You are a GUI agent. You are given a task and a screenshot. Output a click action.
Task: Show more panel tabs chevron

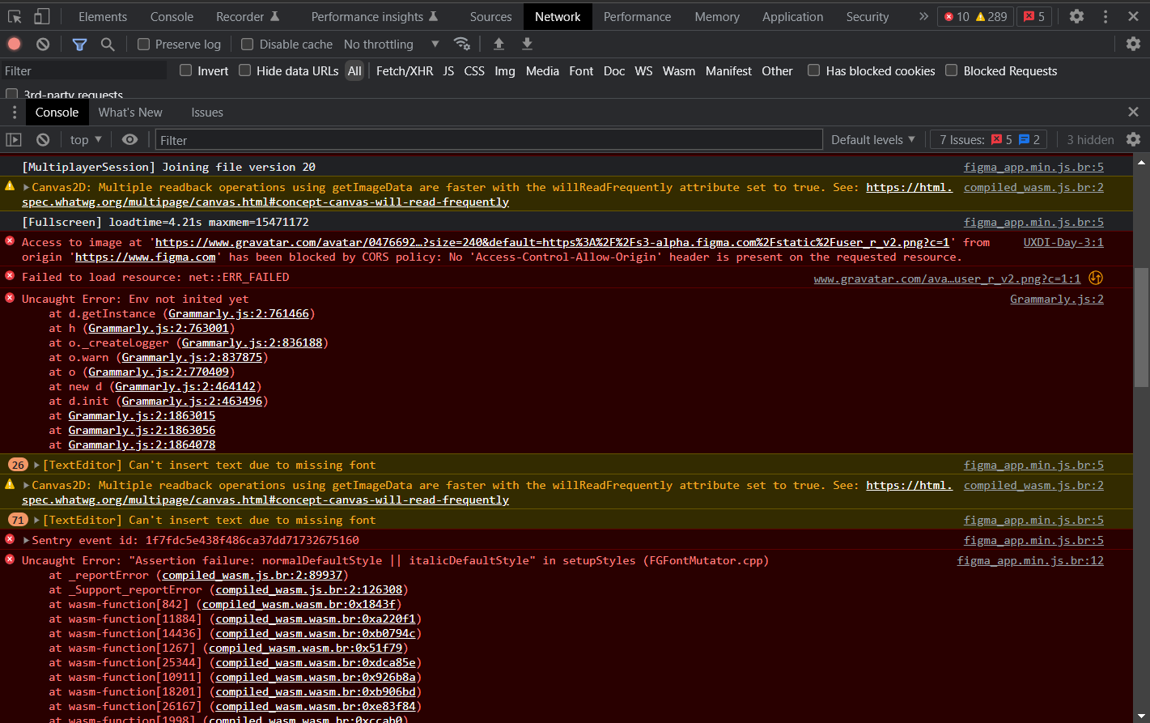923,16
